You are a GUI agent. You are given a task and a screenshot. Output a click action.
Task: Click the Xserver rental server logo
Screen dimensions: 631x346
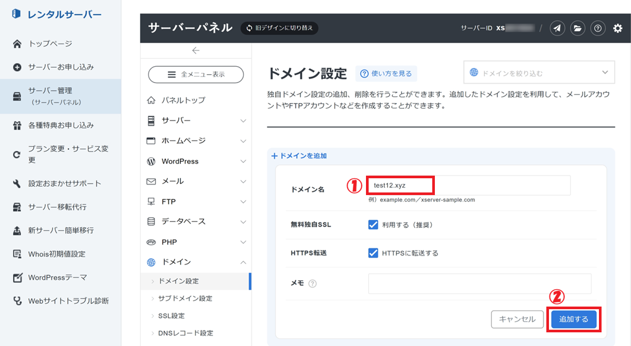click(x=56, y=15)
